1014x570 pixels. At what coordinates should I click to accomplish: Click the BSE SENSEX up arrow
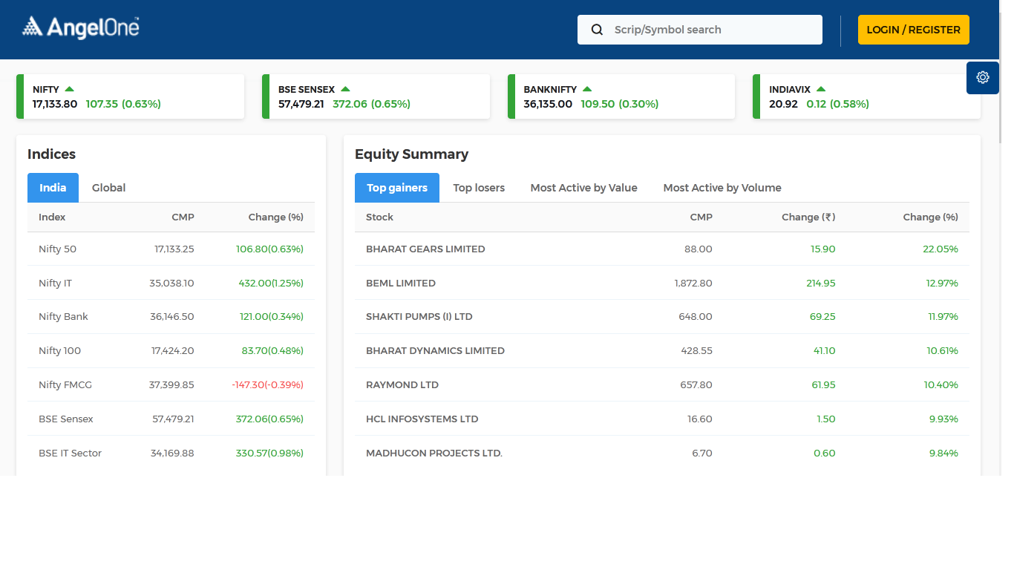[x=345, y=89]
